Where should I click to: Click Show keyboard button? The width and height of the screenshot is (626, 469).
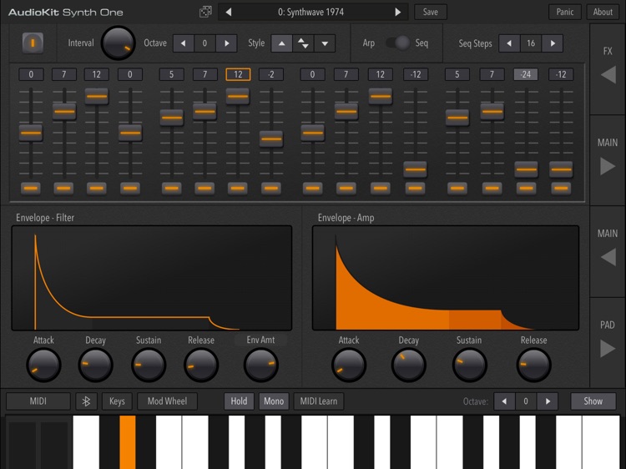coord(593,401)
